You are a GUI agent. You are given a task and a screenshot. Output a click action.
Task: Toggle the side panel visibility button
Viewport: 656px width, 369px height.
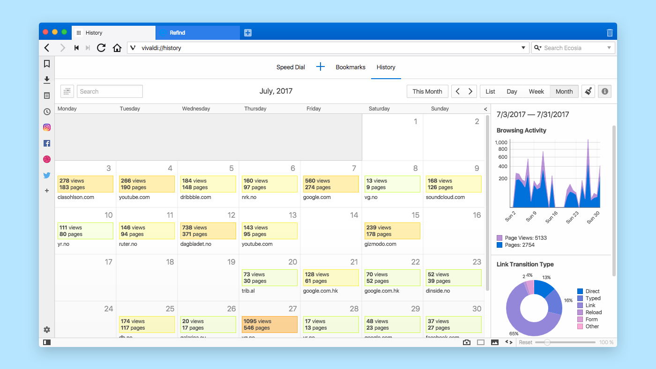point(47,342)
